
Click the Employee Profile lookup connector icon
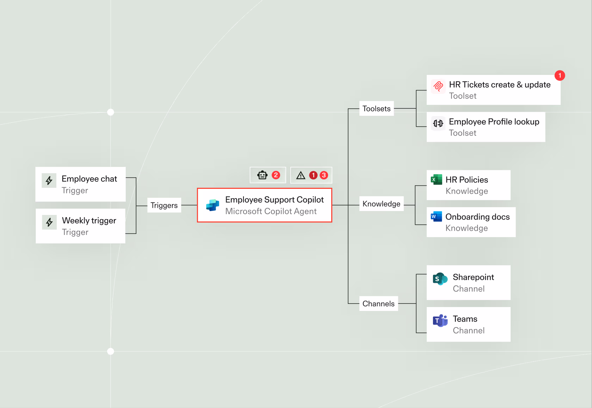tap(438, 123)
